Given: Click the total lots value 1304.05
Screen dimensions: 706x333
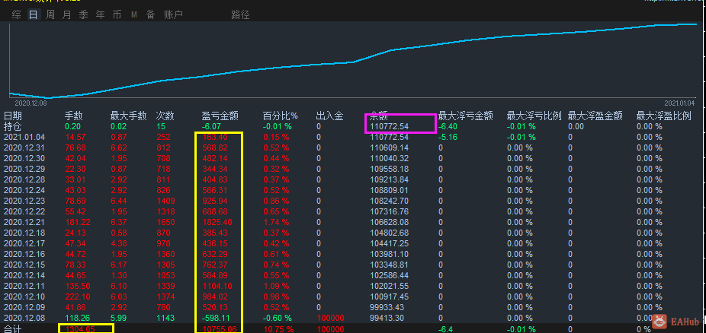Looking at the screenshot, I should pos(81,329).
